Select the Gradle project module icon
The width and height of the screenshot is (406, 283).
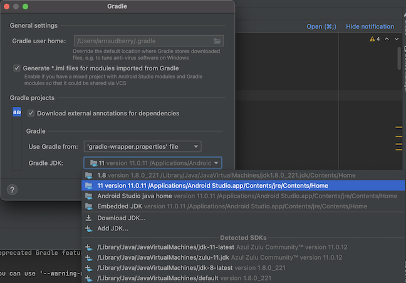point(17,112)
